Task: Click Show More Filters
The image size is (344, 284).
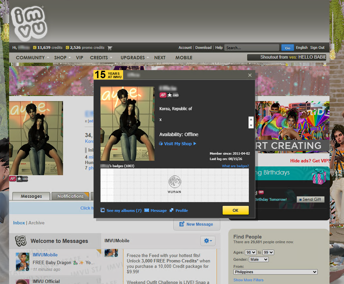Action: (248, 280)
